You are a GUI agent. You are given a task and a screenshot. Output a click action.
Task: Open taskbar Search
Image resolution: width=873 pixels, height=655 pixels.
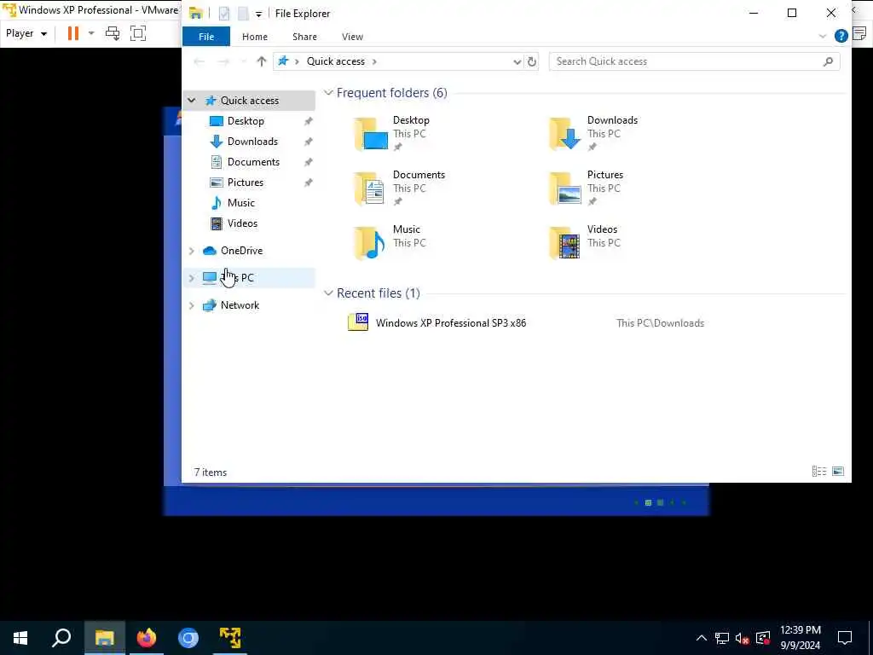click(61, 638)
